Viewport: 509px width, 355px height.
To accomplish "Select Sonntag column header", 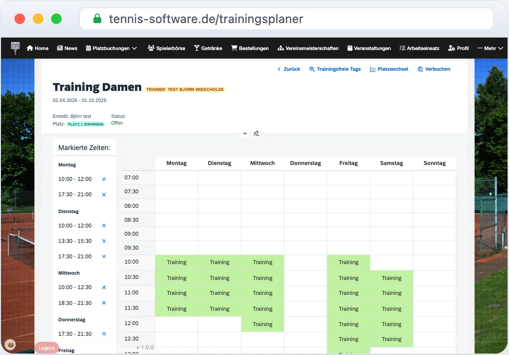I will [x=434, y=163].
